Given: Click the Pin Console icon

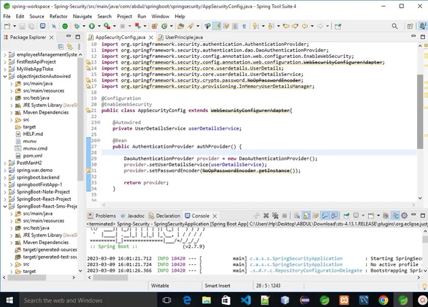Looking at the screenshot, I should (x=346, y=216).
